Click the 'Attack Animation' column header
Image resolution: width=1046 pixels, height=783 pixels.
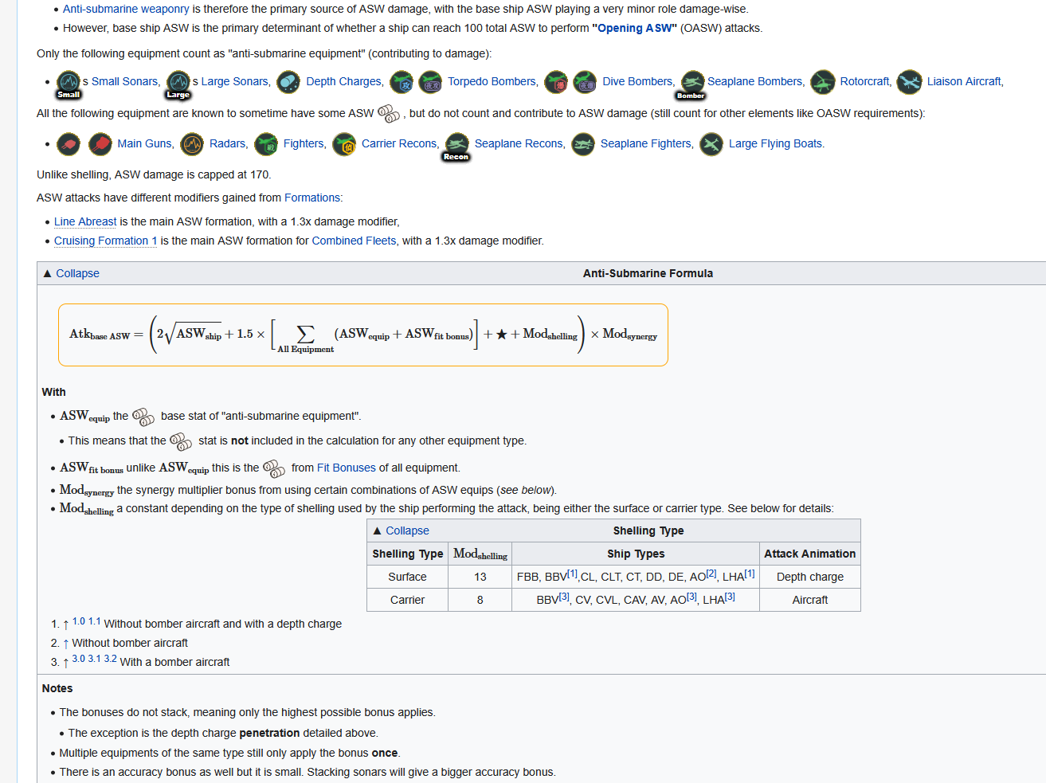point(810,554)
